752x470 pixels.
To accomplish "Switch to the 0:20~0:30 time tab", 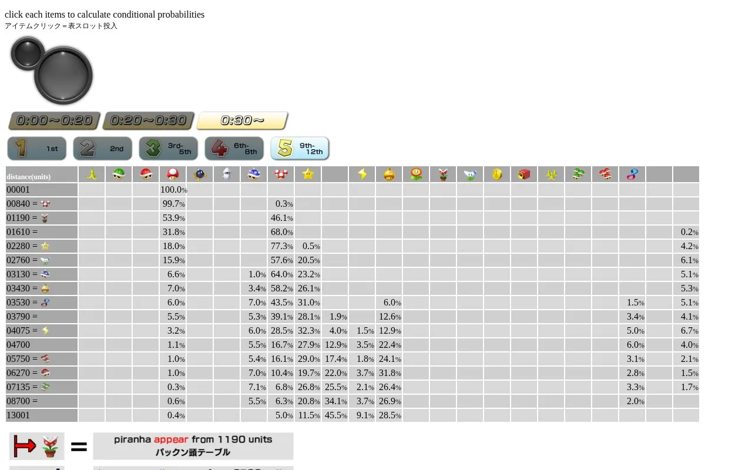I will [148, 120].
